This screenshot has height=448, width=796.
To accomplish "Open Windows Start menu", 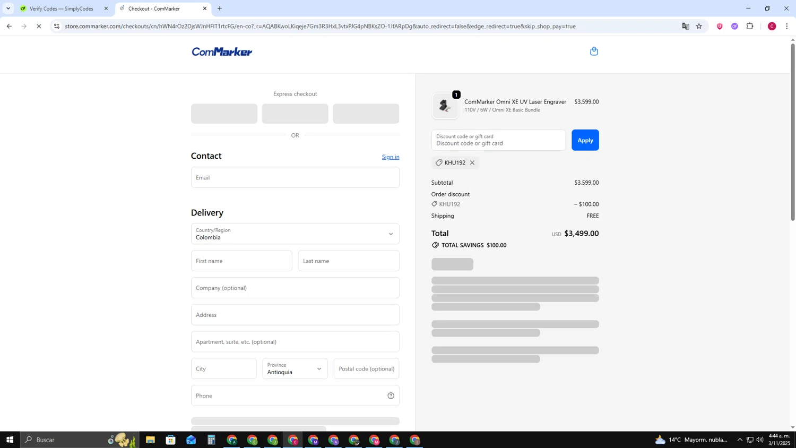I will pos(10,440).
